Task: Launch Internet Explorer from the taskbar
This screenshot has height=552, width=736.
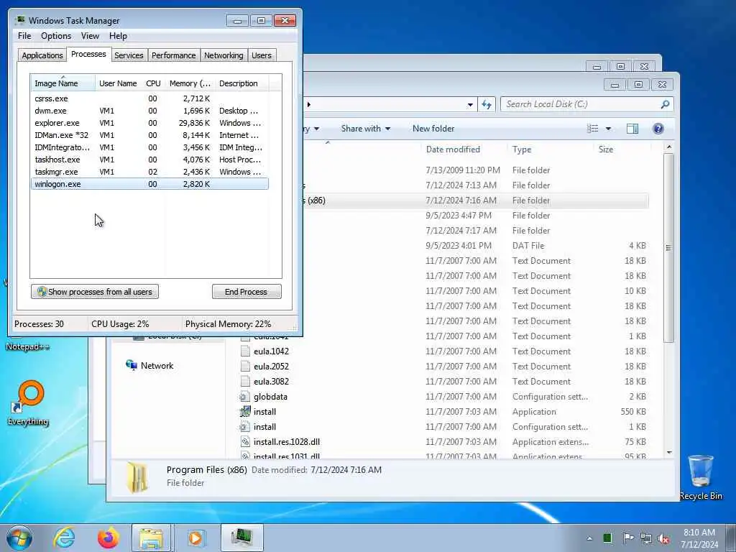Action: (x=64, y=538)
